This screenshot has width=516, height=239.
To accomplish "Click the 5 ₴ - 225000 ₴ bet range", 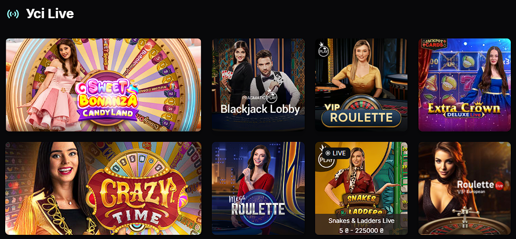I will point(361,231).
